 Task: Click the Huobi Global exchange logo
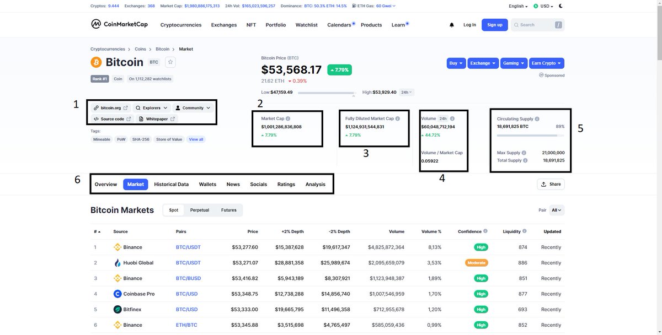point(118,263)
